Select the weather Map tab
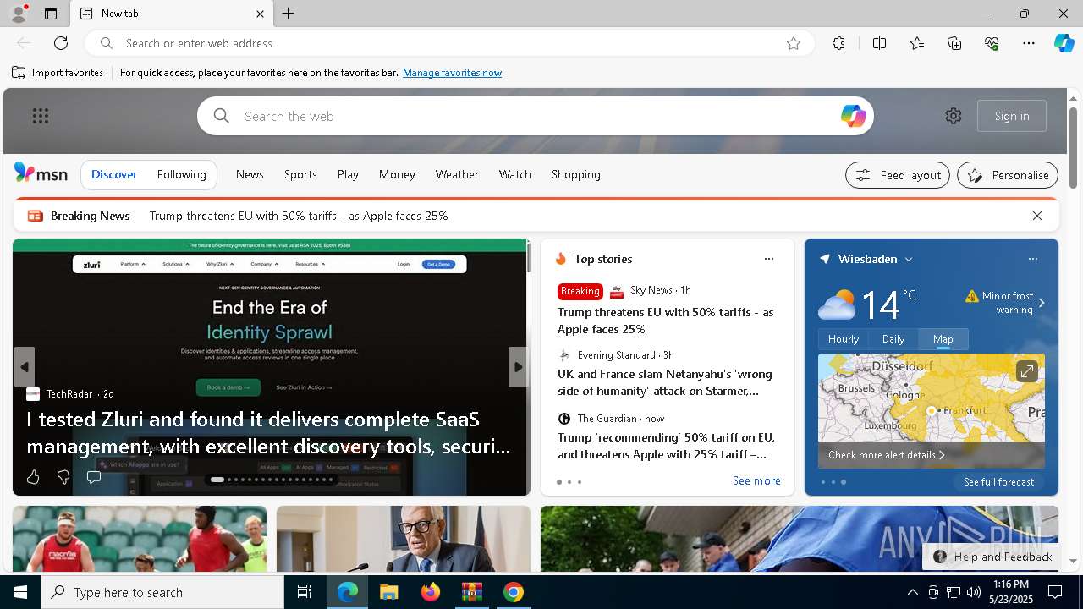Screen dimensions: 1083x609 [x=943, y=338]
